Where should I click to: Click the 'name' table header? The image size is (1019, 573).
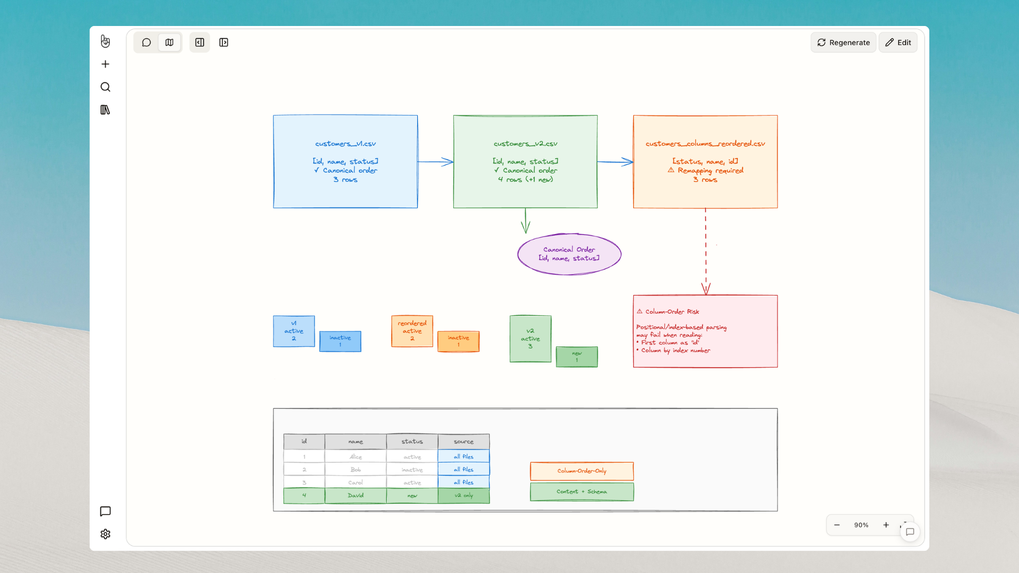pyautogui.click(x=356, y=441)
